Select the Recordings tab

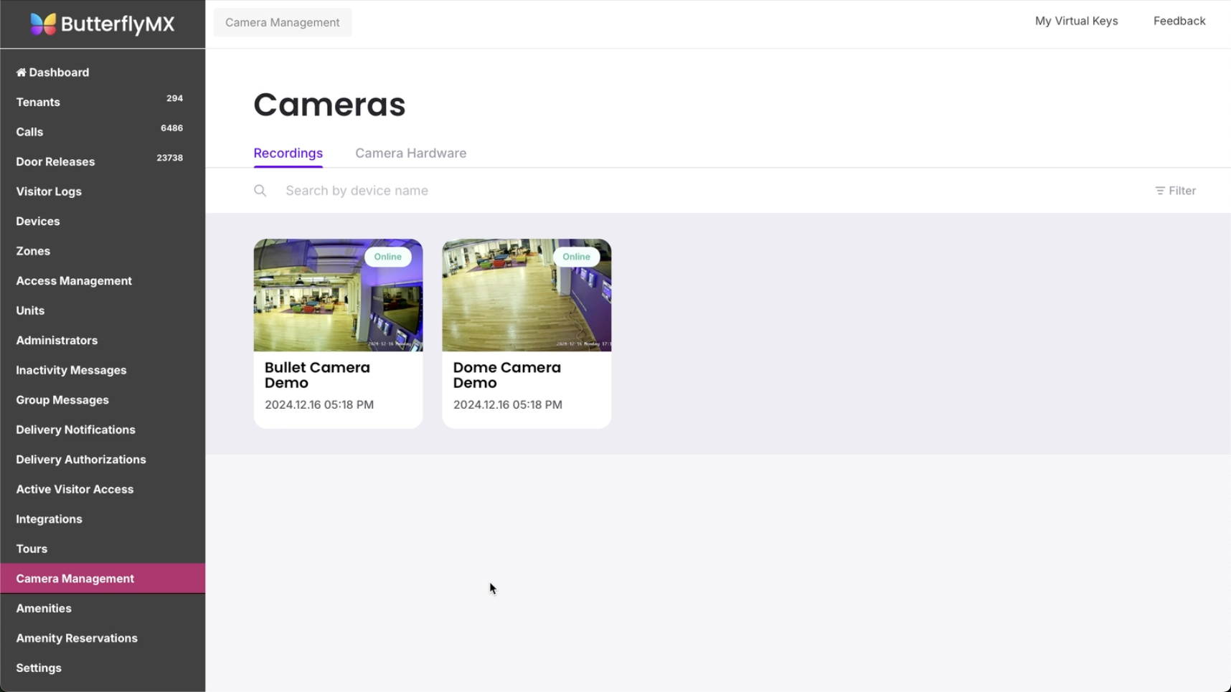pyautogui.click(x=288, y=153)
